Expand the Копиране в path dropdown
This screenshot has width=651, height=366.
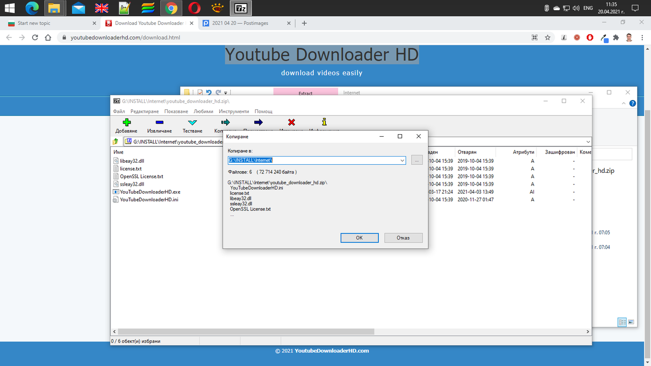pos(402,160)
